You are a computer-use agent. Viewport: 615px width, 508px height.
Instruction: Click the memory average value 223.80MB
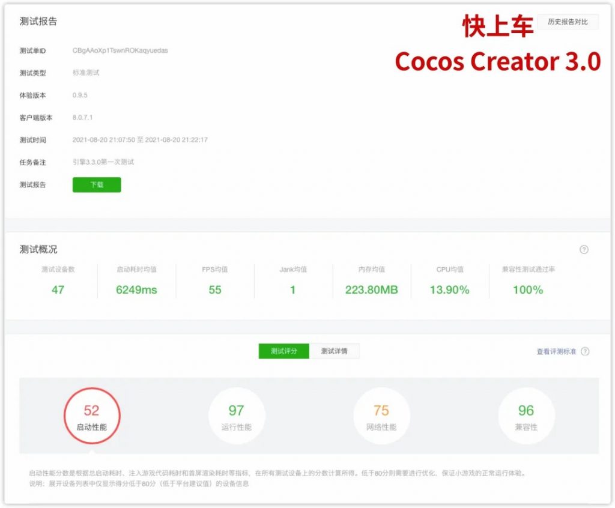pyautogui.click(x=371, y=290)
